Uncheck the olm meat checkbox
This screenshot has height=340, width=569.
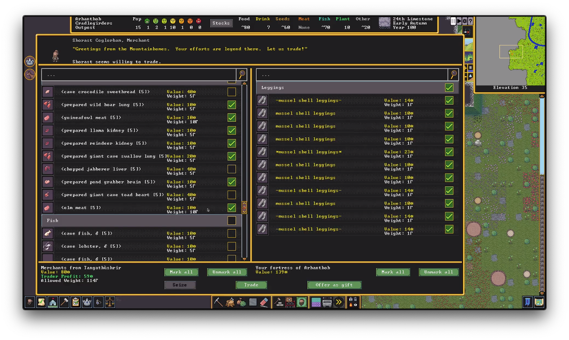coord(232,208)
